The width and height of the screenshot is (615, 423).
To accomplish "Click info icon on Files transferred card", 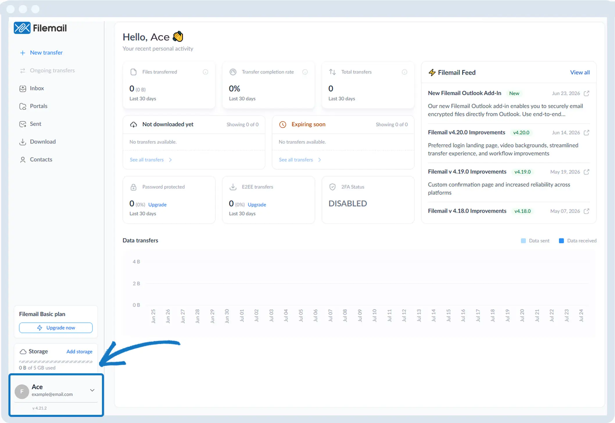I will point(205,72).
